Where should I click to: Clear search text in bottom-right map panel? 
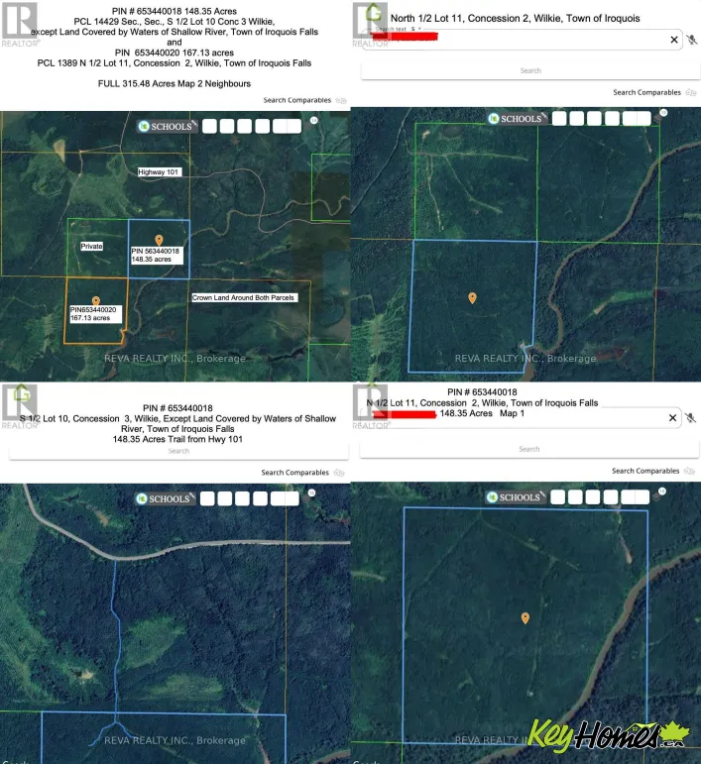click(x=672, y=418)
